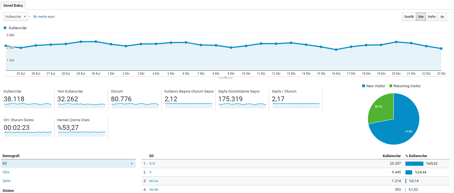
Task: Click the 25.357 users value
Action: point(395,164)
